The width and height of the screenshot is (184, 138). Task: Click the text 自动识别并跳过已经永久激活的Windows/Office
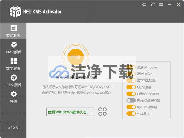(76, 93)
